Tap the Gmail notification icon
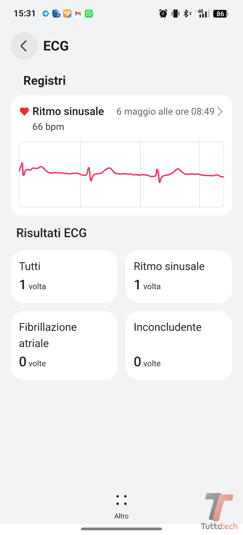 78,13
